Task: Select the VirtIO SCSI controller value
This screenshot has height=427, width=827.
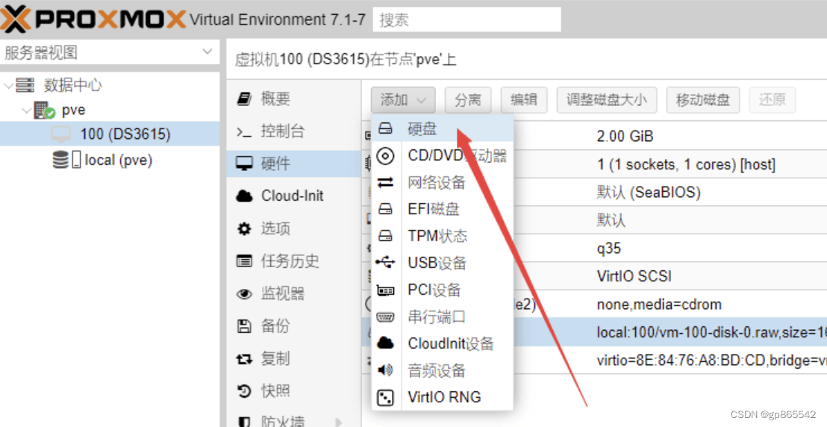Action: click(634, 276)
